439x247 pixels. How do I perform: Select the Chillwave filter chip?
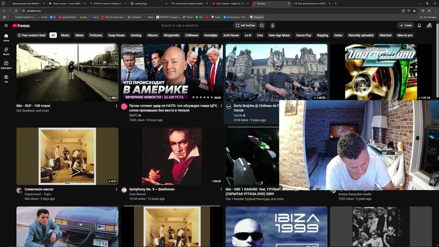click(x=192, y=35)
